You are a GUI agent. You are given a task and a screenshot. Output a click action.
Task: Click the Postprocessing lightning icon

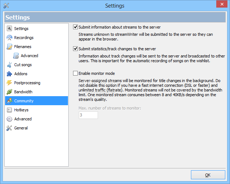pos(9,83)
